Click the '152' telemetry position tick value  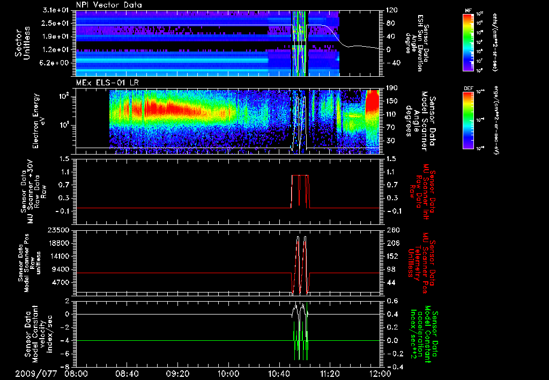coord(392,256)
